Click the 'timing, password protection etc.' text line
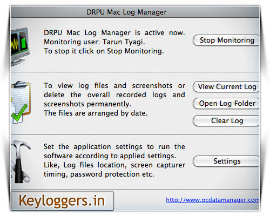 [99, 174]
